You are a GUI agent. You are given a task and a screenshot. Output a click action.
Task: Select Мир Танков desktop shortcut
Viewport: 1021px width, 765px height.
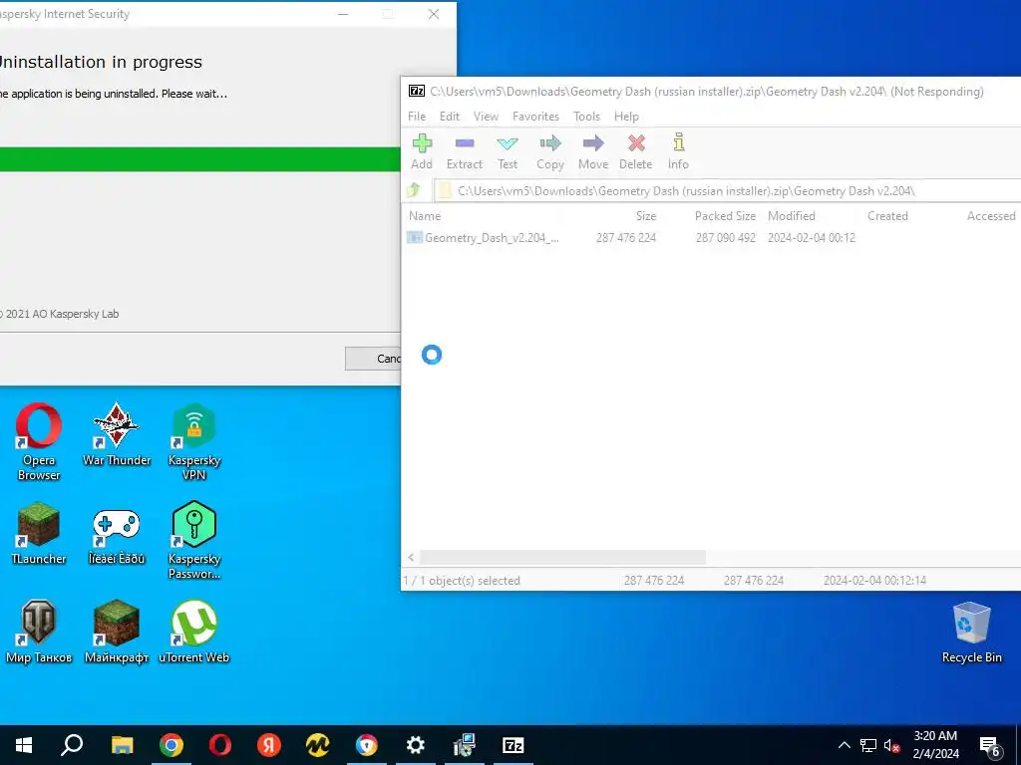pyautogui.click(x=39, y=632)
